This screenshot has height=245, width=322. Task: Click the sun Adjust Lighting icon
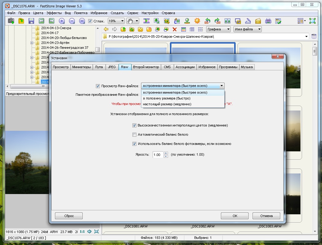[197, 21]
